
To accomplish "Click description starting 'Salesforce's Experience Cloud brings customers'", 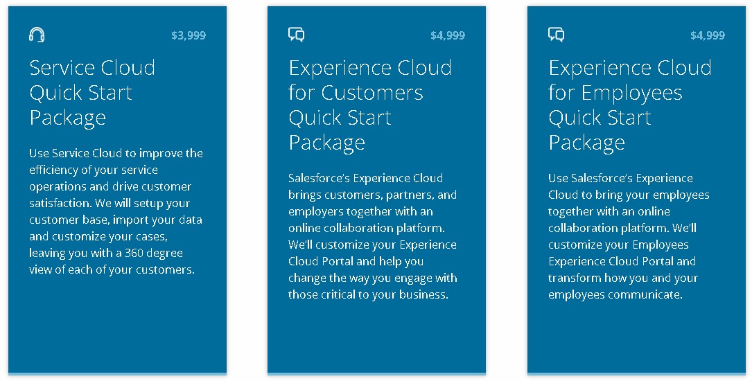I will (x=373, y=236).
